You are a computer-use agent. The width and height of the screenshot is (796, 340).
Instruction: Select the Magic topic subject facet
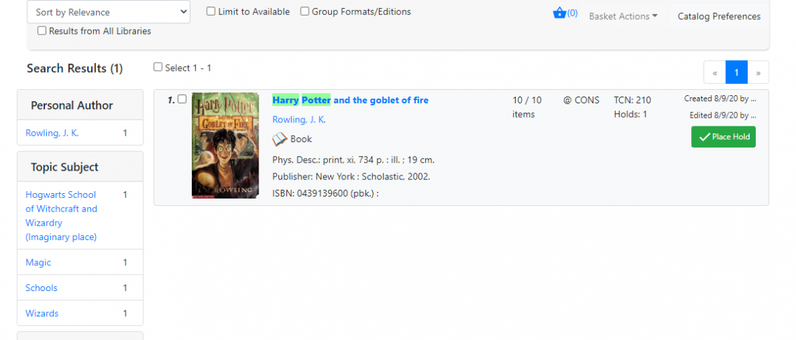[x=39, y=262]
